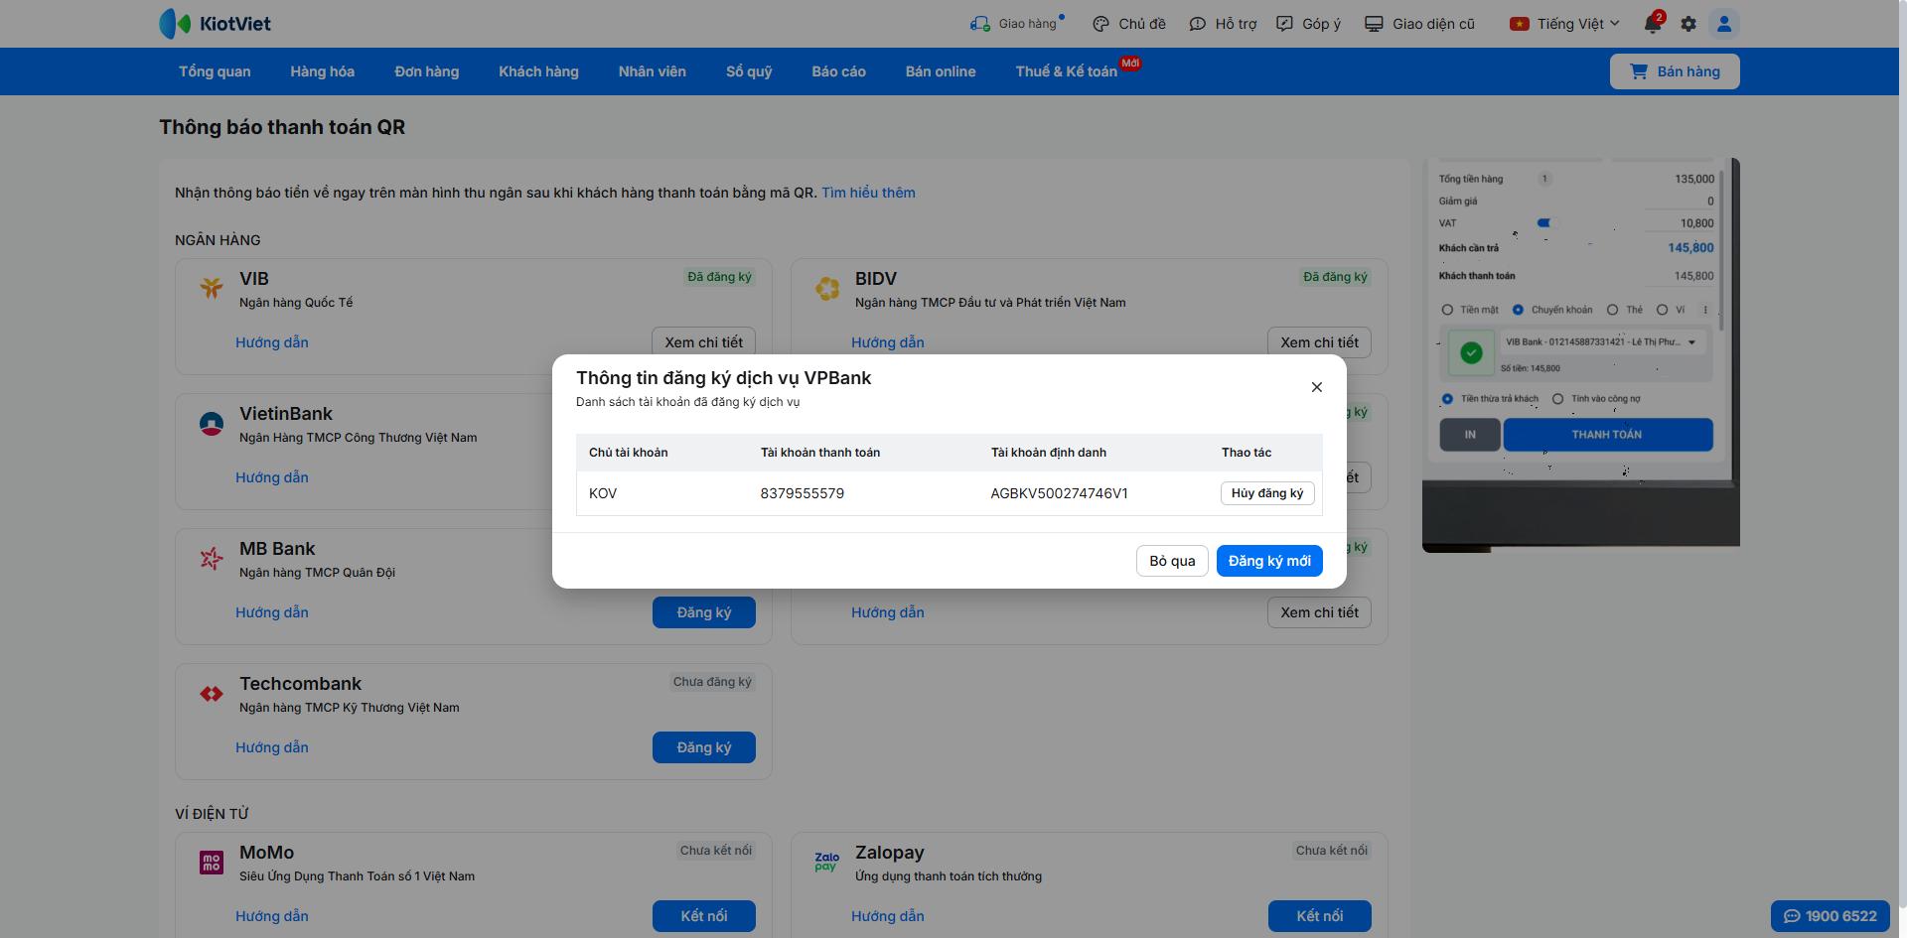This screenshot has height=938, width=1907.
Task: Open the notifications bell
Action: click(x=1653, y=24)
